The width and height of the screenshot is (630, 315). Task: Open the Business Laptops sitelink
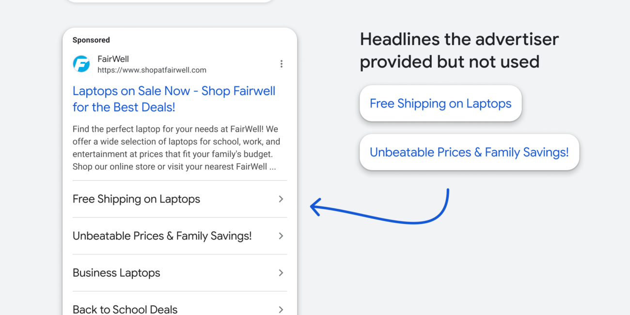116,273
